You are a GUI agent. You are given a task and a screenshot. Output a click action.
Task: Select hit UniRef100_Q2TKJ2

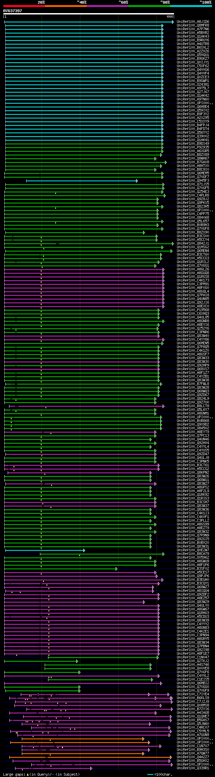[x=193, y=661]
